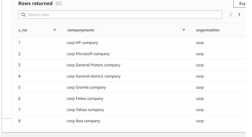Focus the Search rows input field
The image size is (252, 137).
pyautogui.click(x=124, y=15)
